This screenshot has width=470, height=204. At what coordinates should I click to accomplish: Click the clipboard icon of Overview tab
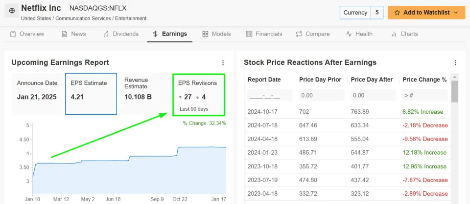[13, 34]
